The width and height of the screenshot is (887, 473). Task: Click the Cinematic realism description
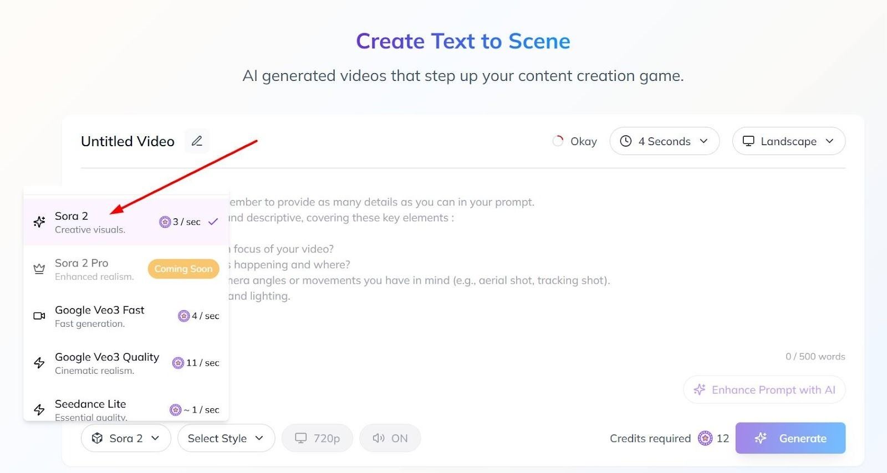coord(94,371)
